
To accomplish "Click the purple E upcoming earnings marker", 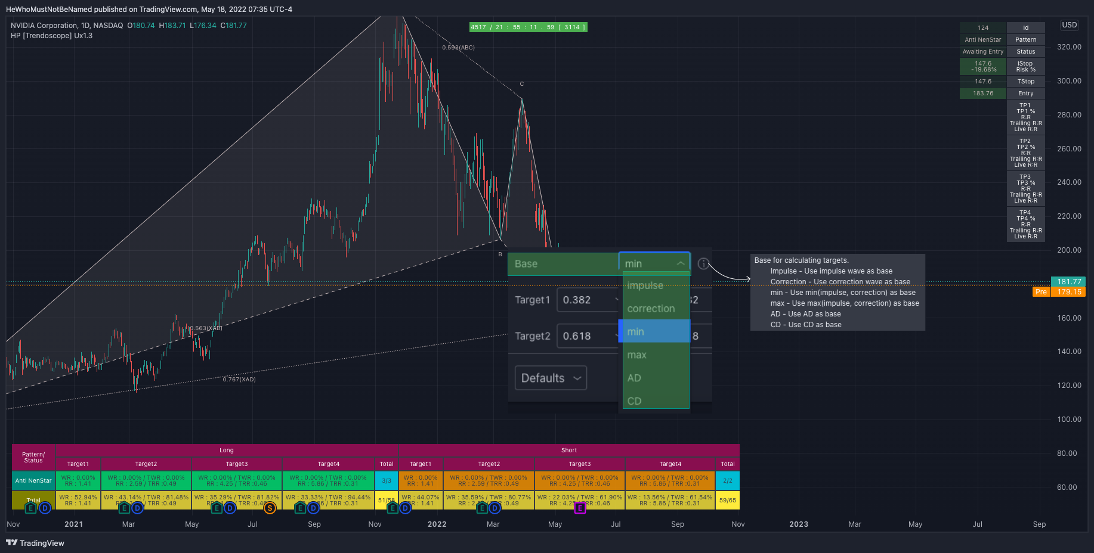I will pos(580,508).
